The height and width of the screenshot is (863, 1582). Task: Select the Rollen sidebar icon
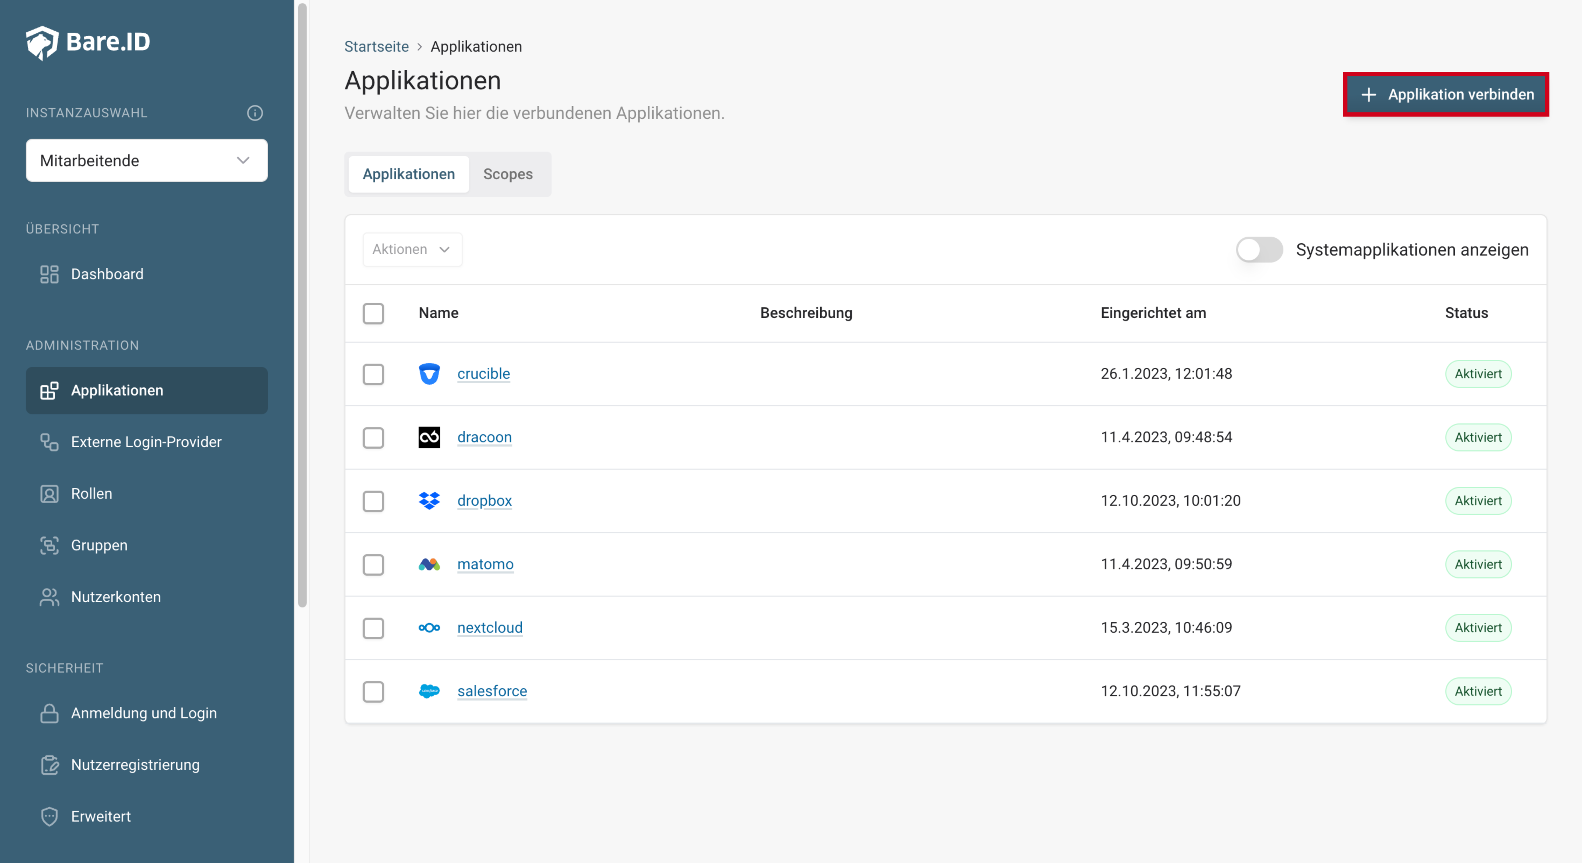click(49, 494)
